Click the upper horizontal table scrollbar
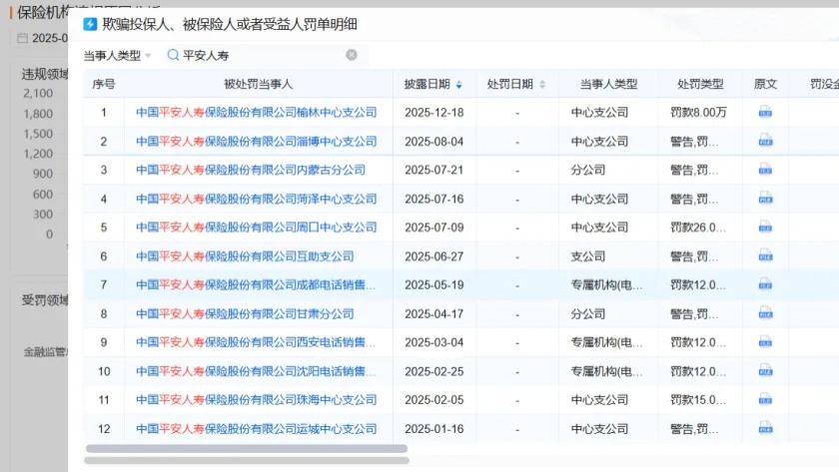 pyautogui.click(x=247, y=448)
